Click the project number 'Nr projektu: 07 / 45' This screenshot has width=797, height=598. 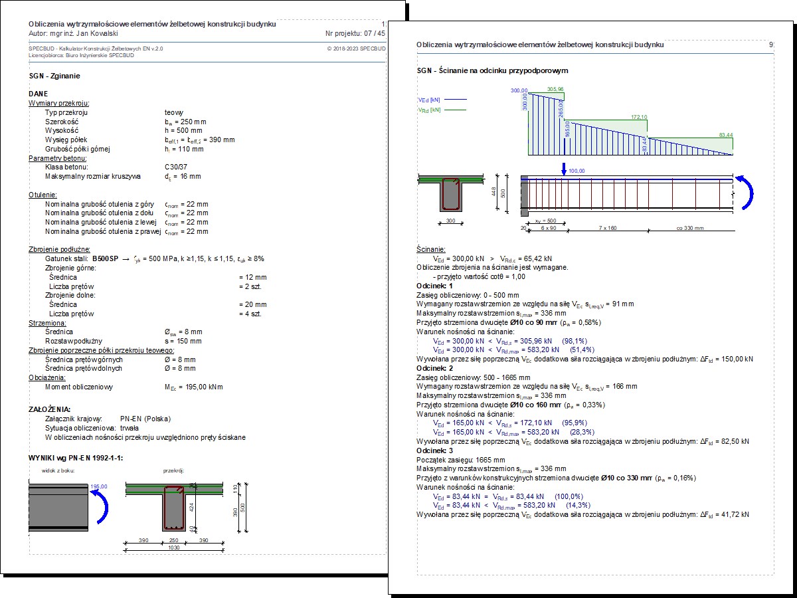click(355, 33)
